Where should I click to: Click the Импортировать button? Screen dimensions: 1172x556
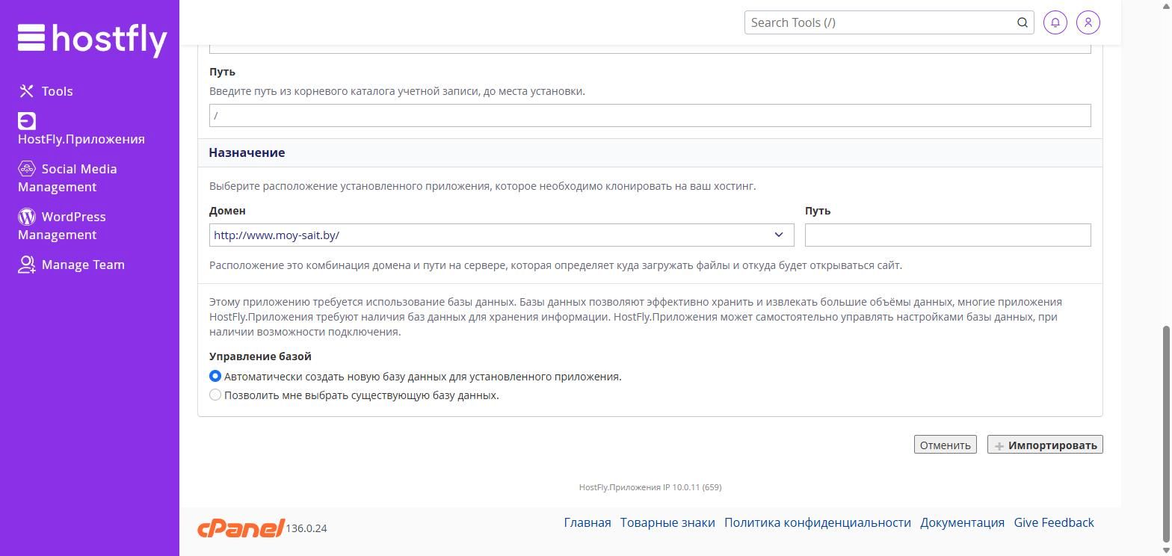point(1045,445)
